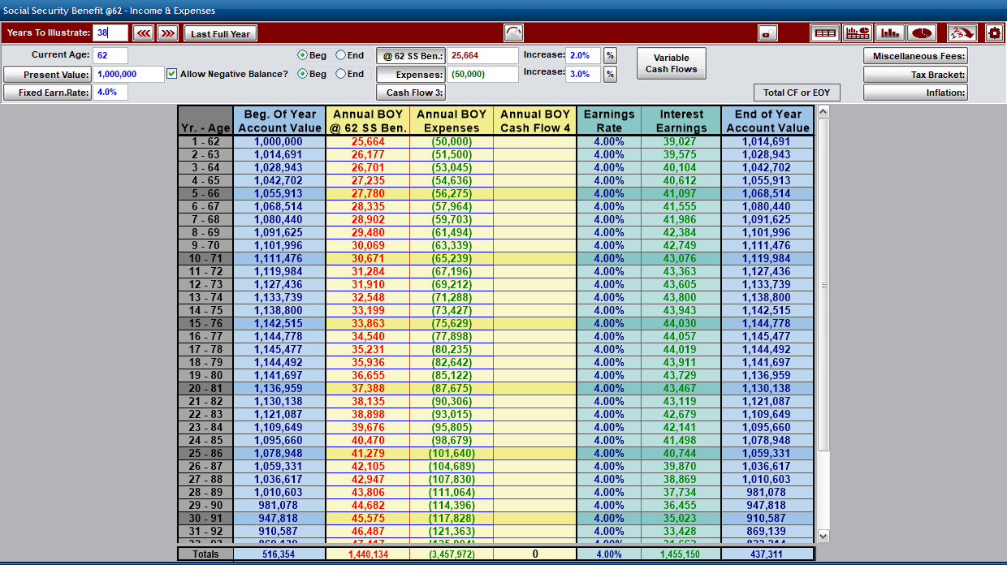Switch to table grid view icon
Viewport: 1007px width, 565px height.
825,33
